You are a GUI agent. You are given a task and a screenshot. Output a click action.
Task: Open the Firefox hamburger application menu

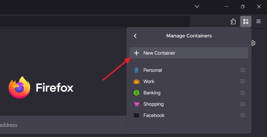point(258,21)
